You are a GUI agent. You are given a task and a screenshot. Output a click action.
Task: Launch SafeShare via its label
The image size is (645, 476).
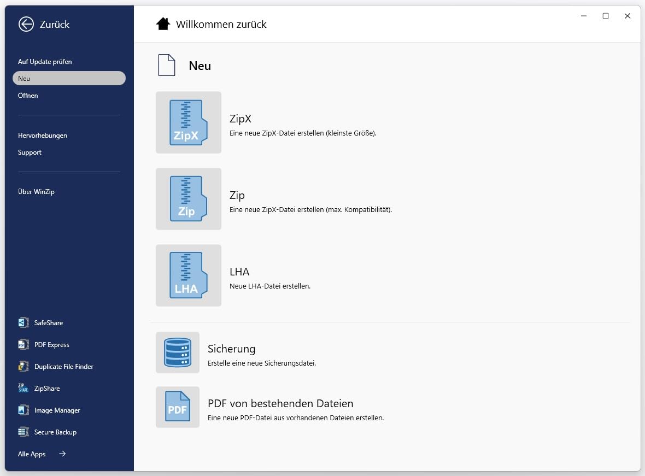pyautogui.click(x=49, y=323)
